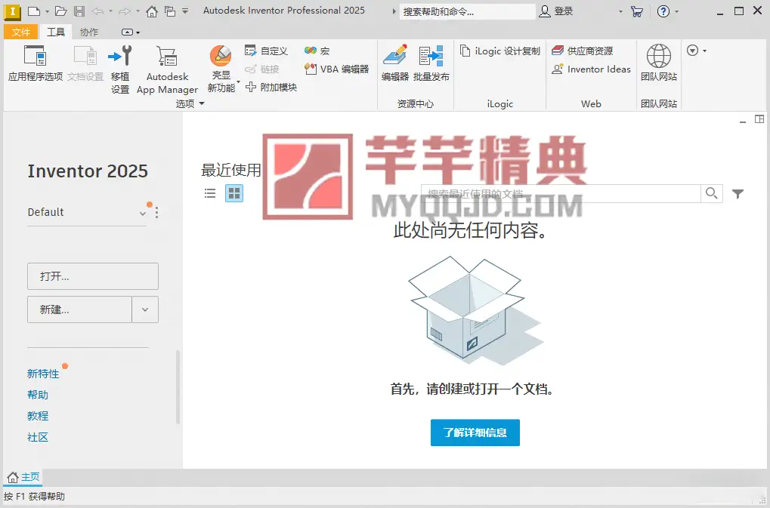
Task: Switch to the 协作 ribbon tab
Action: [89, 32]
